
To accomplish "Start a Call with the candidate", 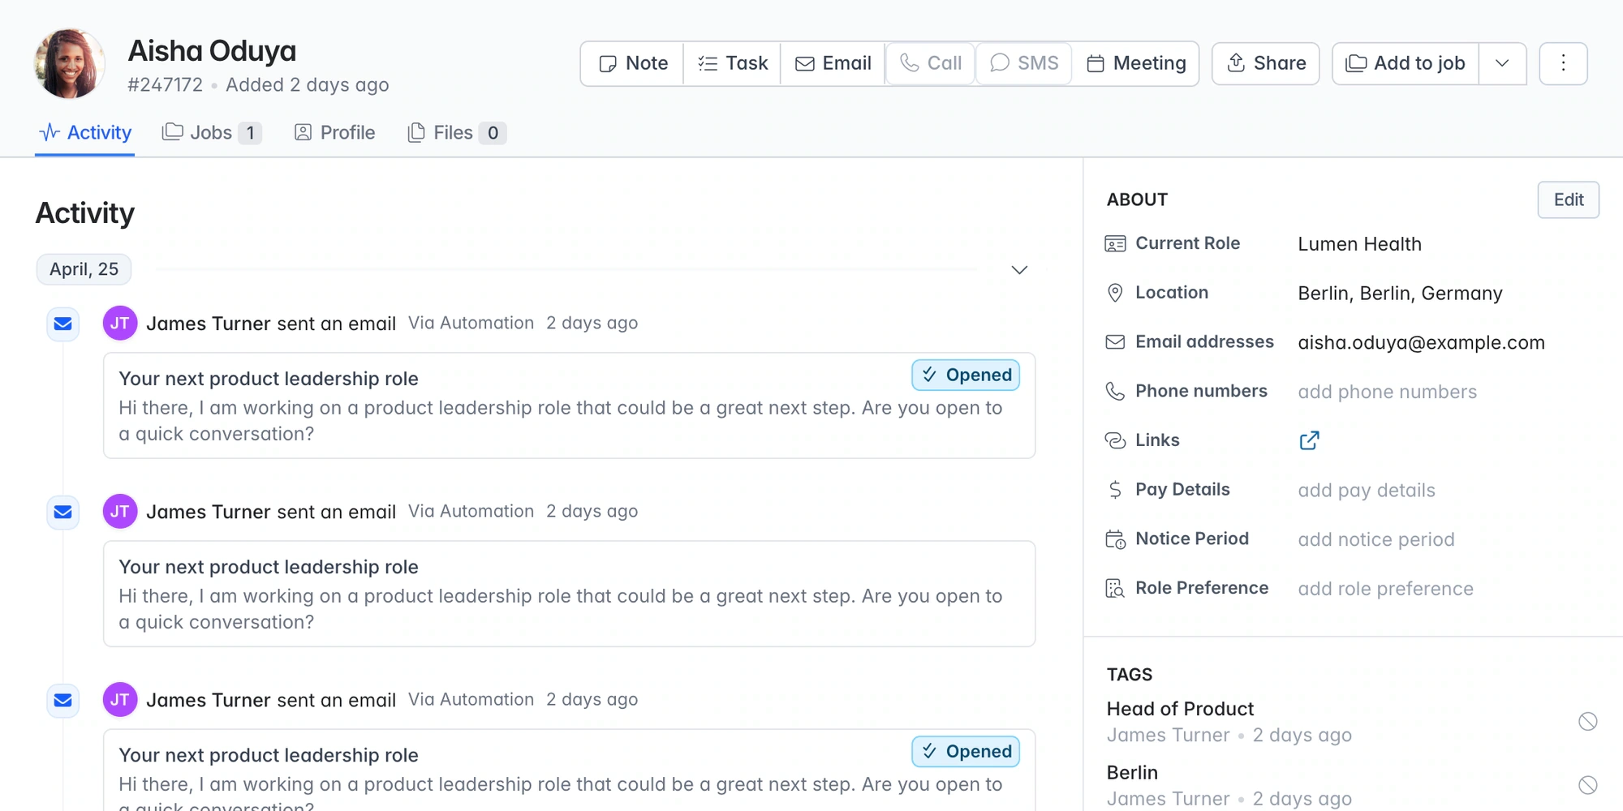I will pyautogui.click(x=930, y=63).
